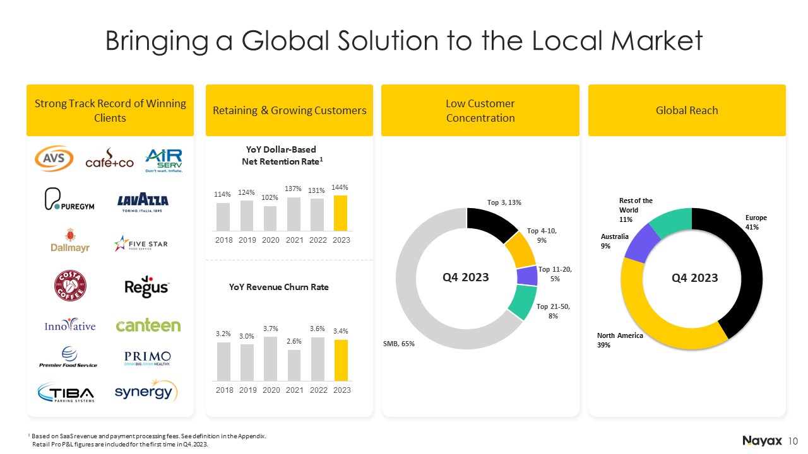808x454 pixels.
Task: Click the Europe 41% label
Action: (x=756, y=222)
